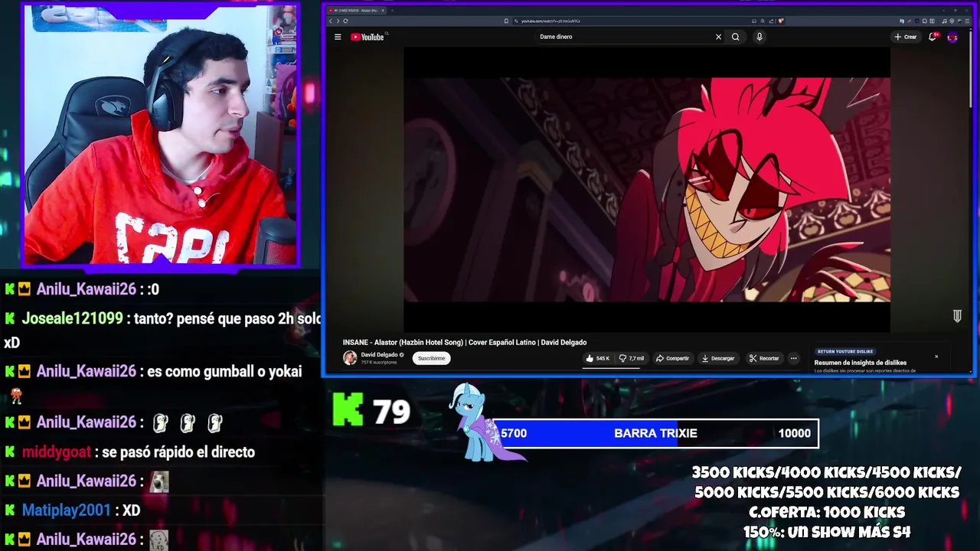
Task: Reload the page in the browser
Action: (346, 21)
